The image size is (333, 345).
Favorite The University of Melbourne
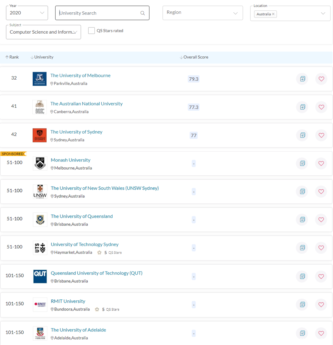click(x=321, y=79)
